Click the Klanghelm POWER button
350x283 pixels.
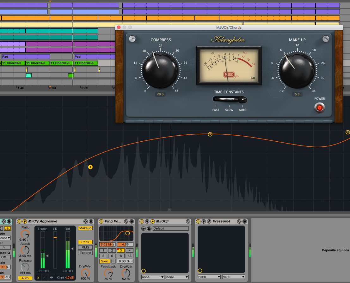(x=319, y=108)
